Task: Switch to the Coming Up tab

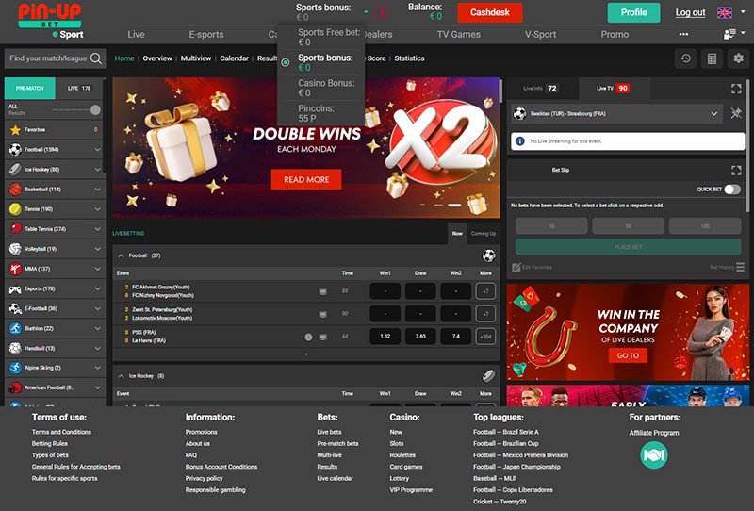Action: coord(483,233)
